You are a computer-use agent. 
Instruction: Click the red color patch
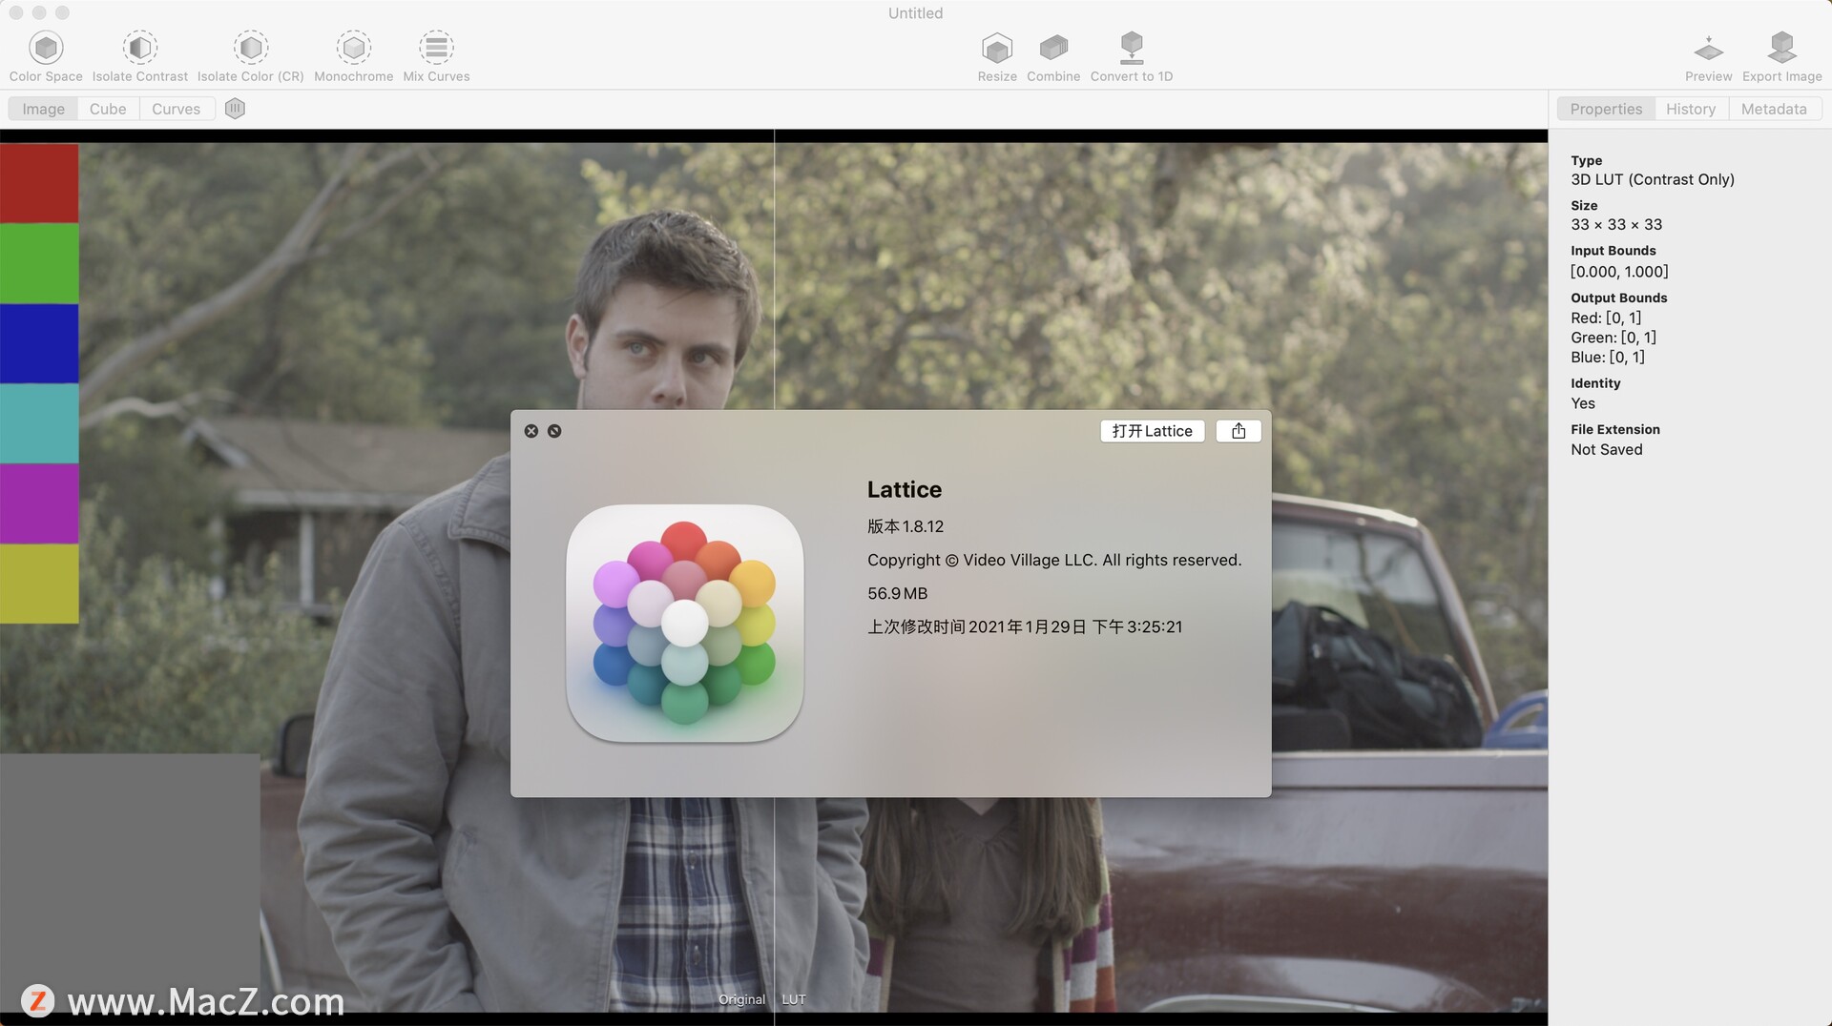39,183
